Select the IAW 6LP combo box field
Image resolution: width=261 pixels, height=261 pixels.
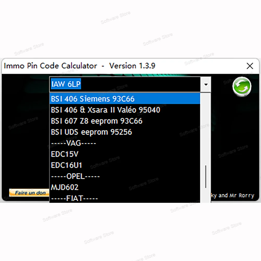125,84
